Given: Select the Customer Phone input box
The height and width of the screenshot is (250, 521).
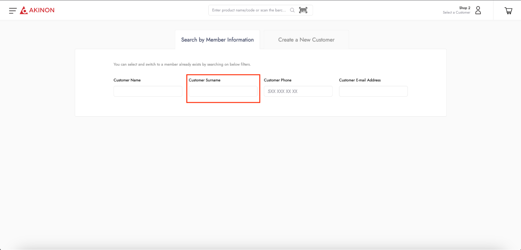Looking at the screenshot, I should coord(298,91).
